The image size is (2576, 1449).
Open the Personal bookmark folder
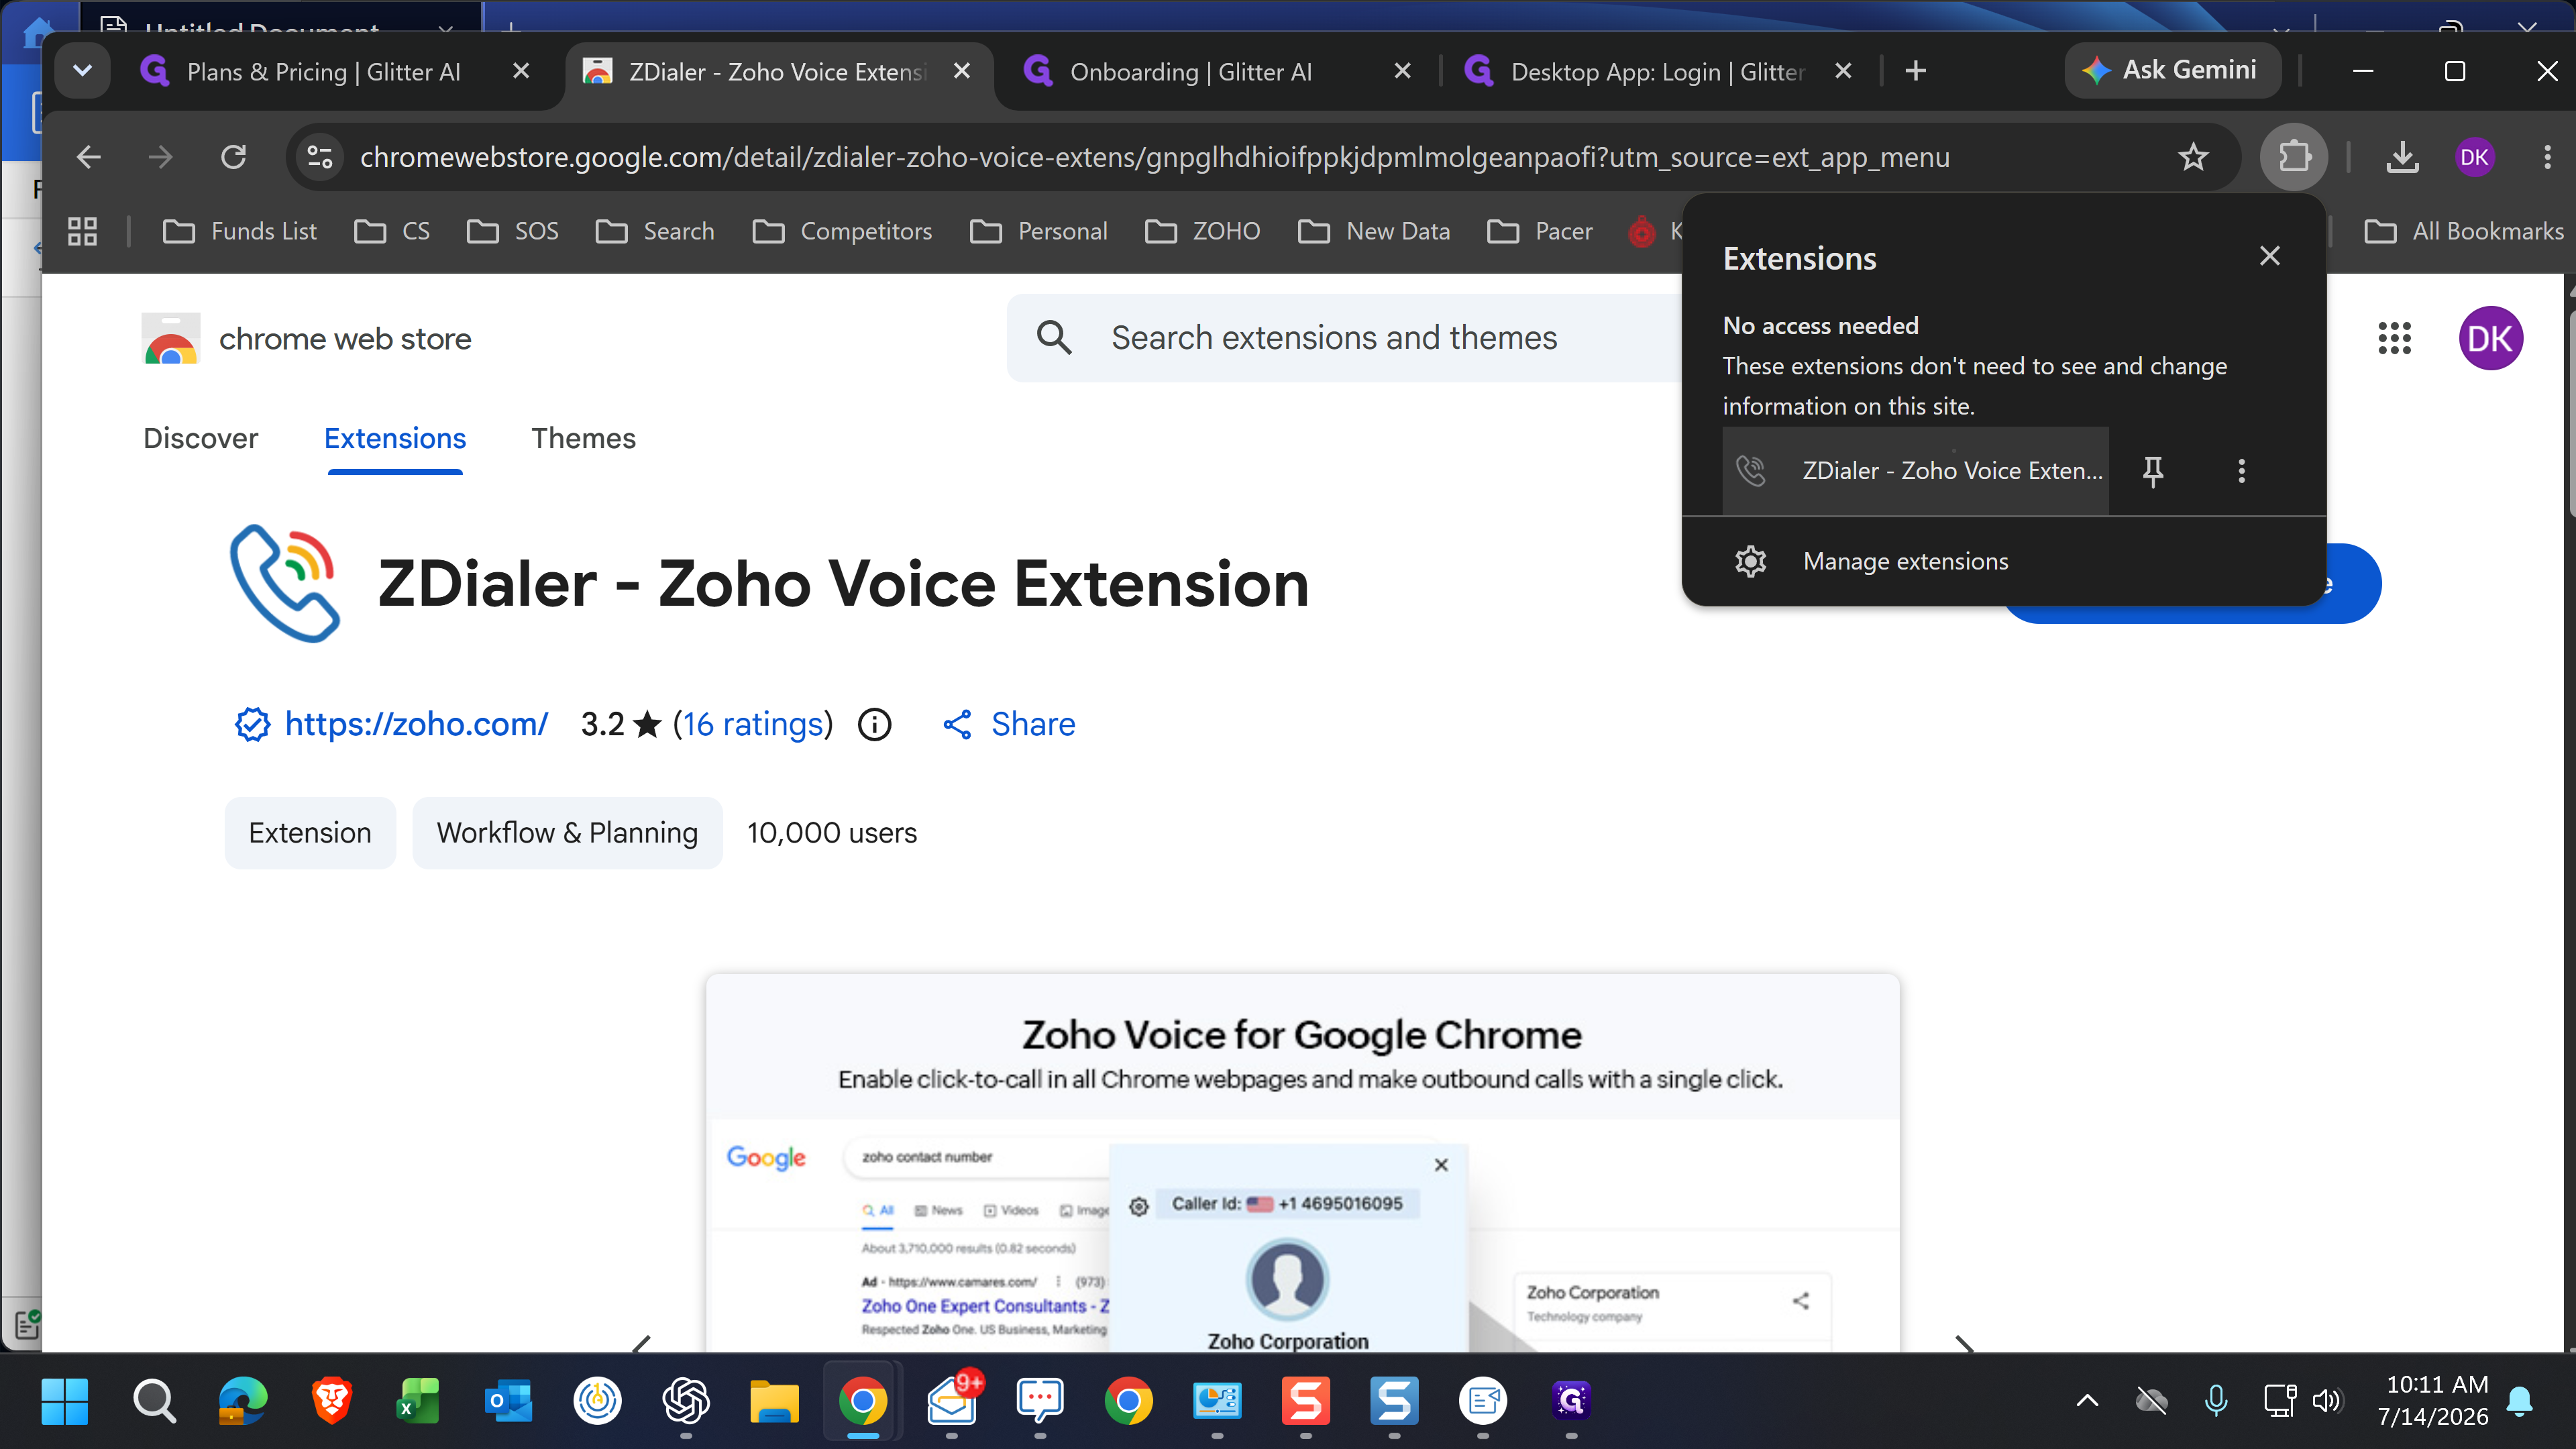point(1039,231)
